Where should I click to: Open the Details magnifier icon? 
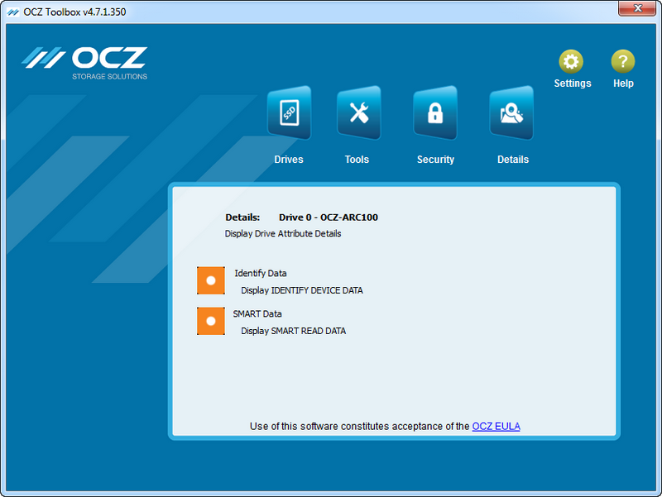click(x=511, y=112)
